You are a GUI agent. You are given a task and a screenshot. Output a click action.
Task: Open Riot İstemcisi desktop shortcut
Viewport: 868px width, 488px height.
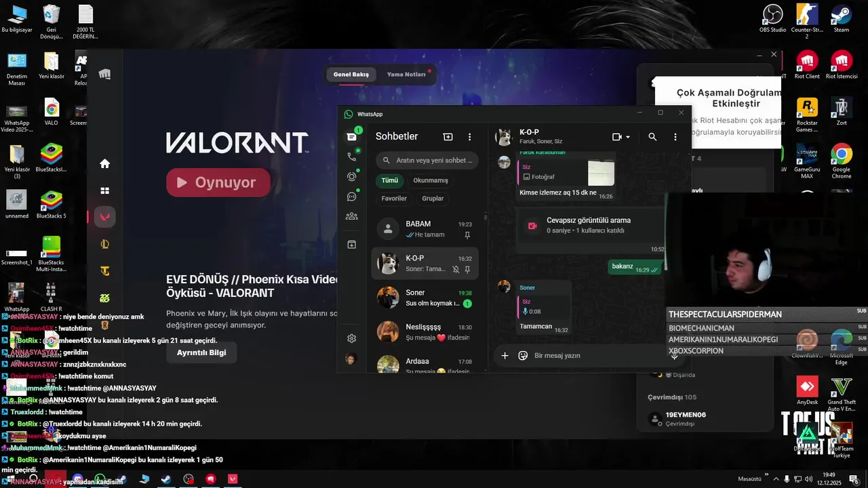pos(842,65)
